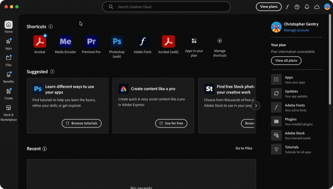Click the Manage account link
333x189 pixels.
tap(296, 30)
